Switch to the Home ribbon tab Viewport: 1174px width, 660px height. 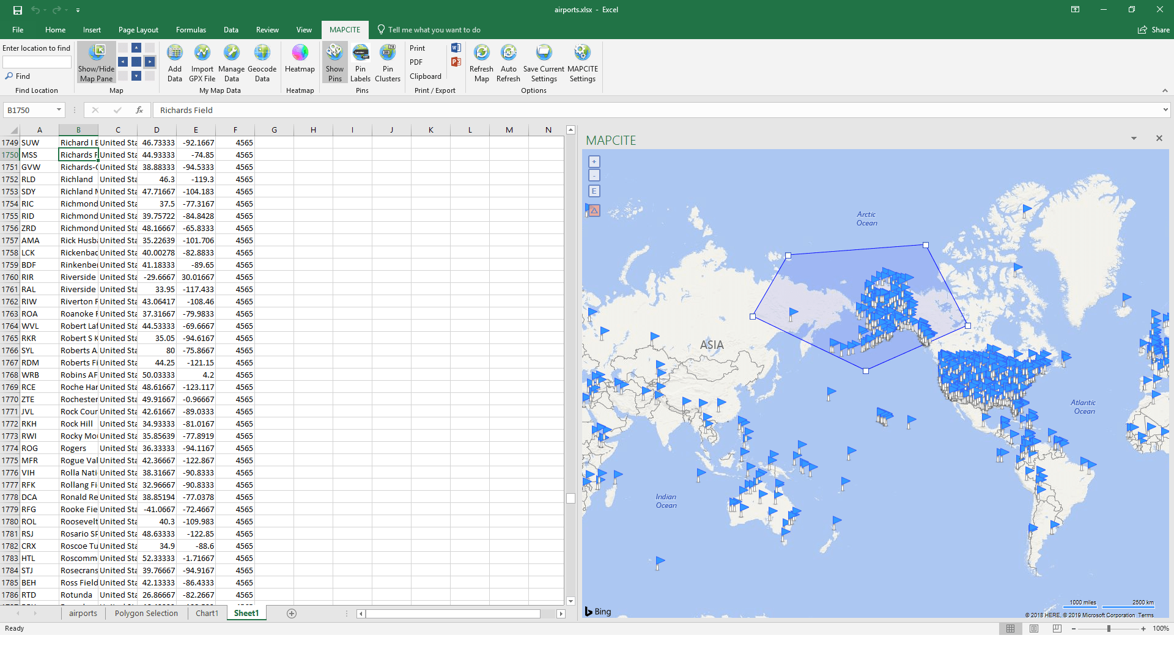55,29
